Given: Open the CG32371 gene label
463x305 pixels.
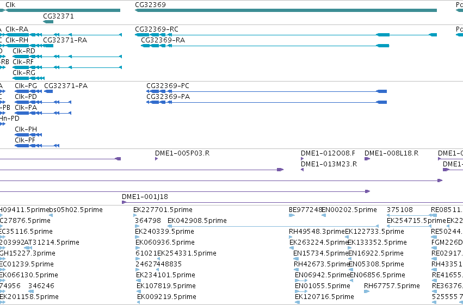Looking at the screenshot, I should coord(58,16).
